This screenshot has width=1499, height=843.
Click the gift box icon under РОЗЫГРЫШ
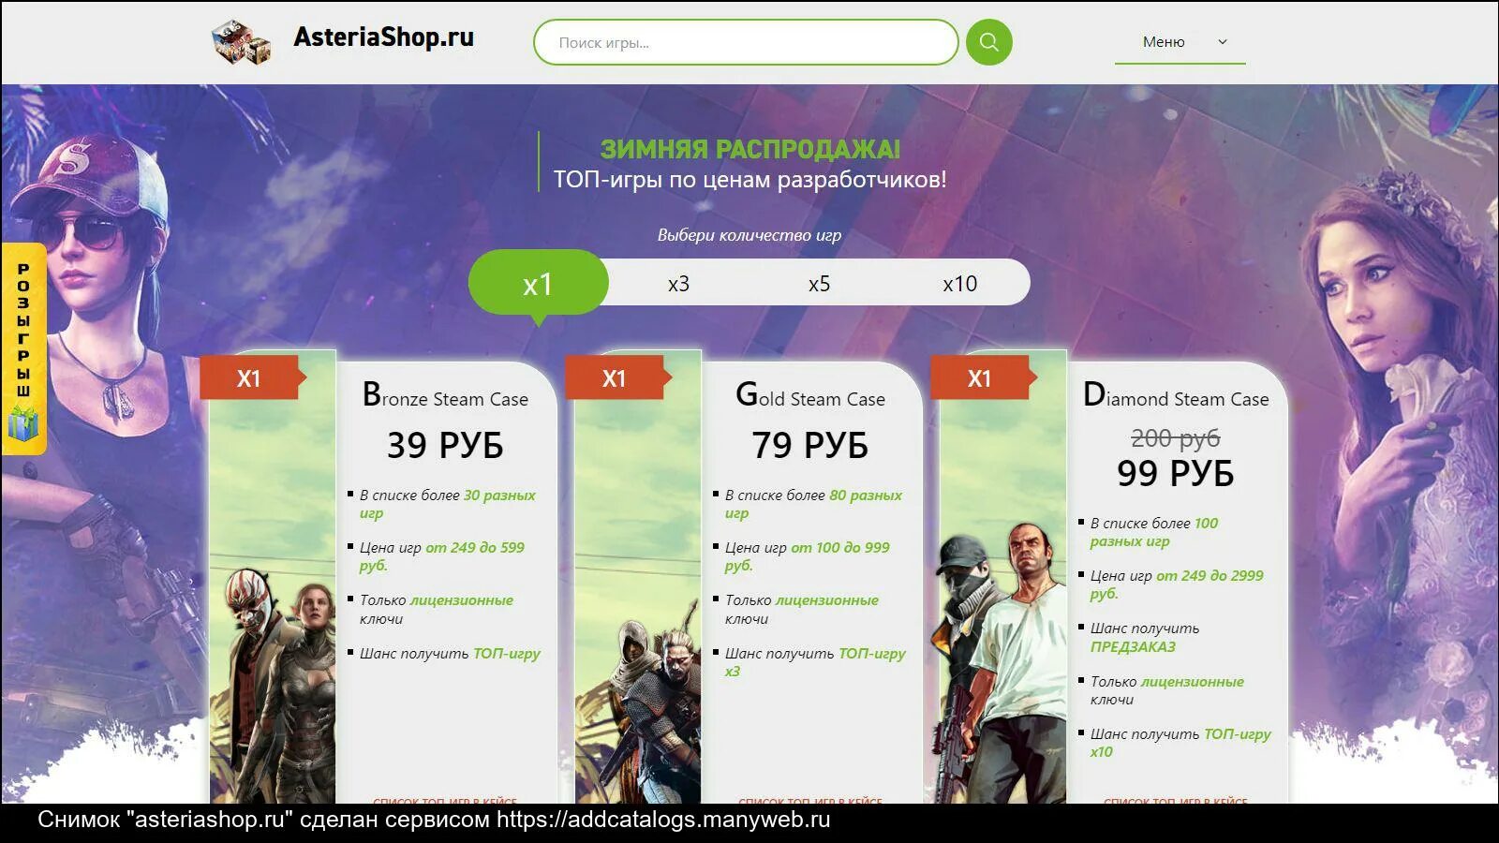tap(22, 423)
